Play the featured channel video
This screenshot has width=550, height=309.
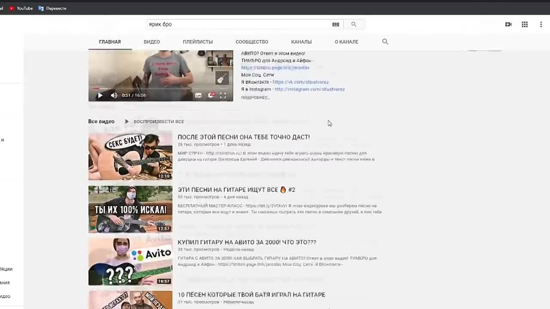(x=100, y=95)
